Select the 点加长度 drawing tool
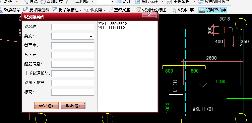This screenshot has width=252, height=123. pyautogui.click(x=51, y=2)
